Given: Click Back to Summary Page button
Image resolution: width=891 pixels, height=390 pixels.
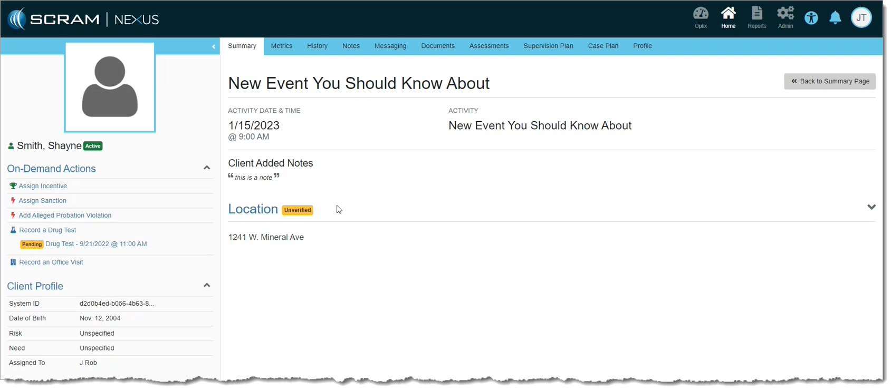Looking at the screenshot, I should click(829, 81).
